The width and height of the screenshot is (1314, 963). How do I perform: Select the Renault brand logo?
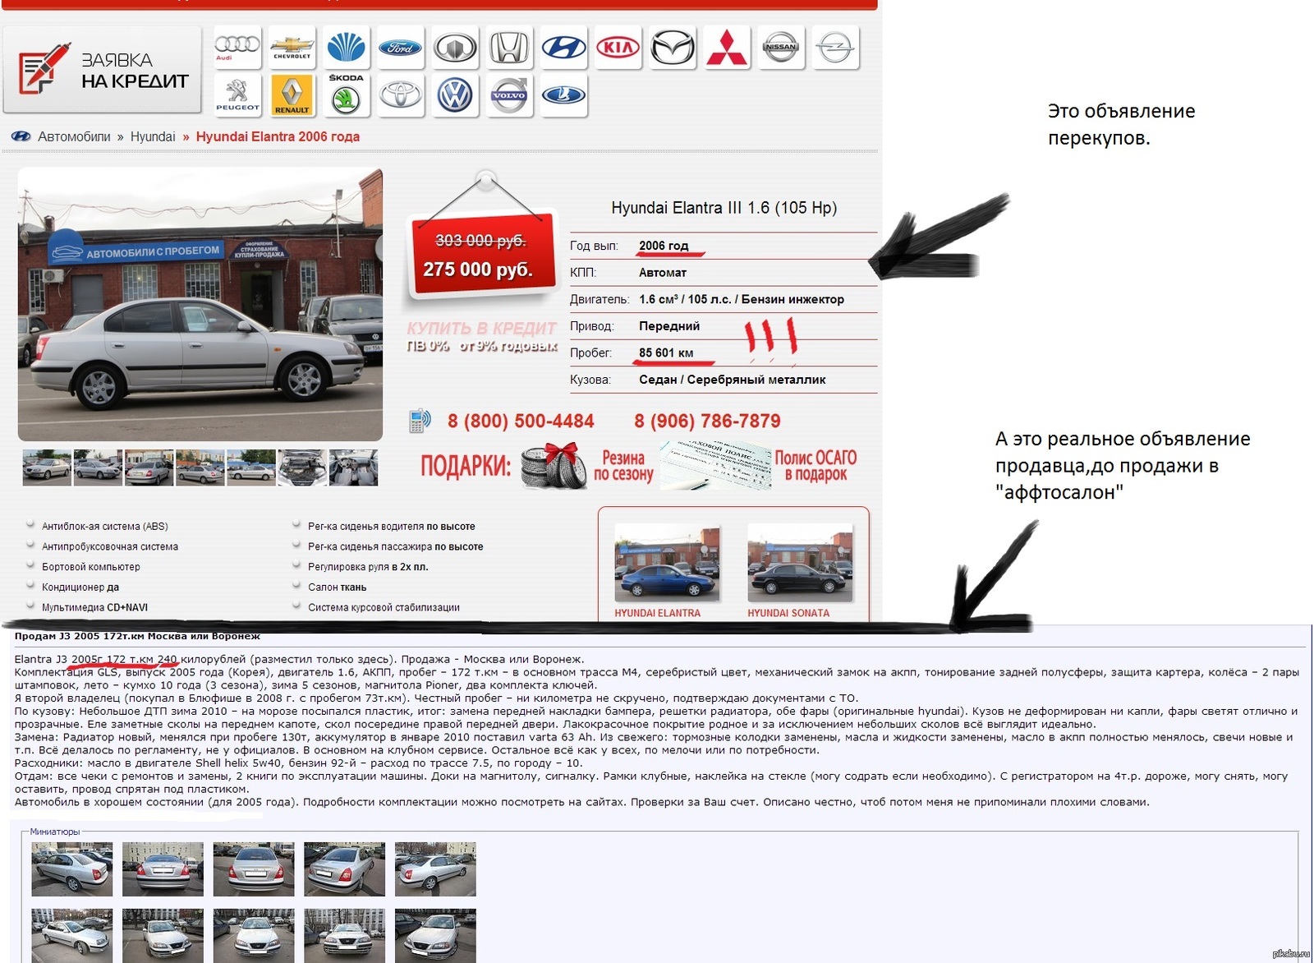tap(292, 94)
